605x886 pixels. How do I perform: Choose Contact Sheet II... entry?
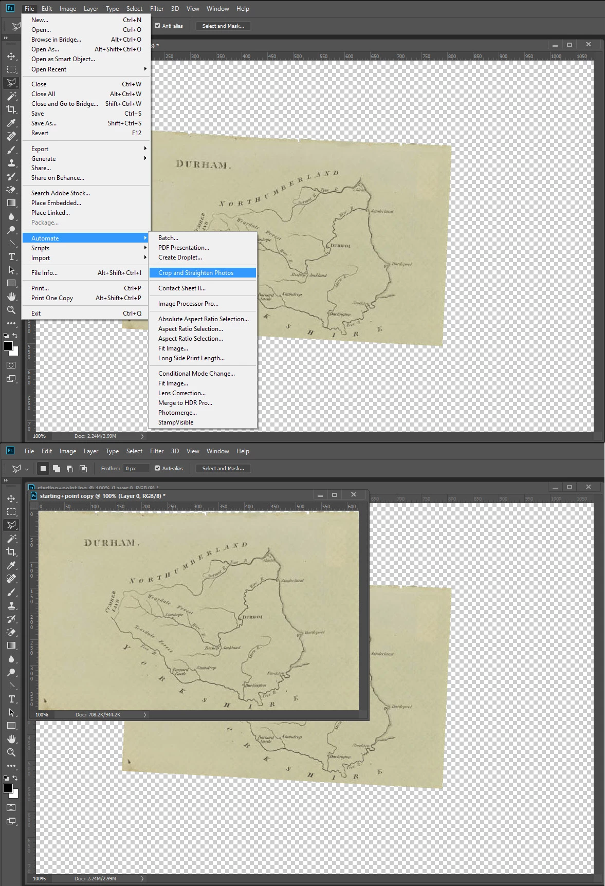[x=203, y=288]
